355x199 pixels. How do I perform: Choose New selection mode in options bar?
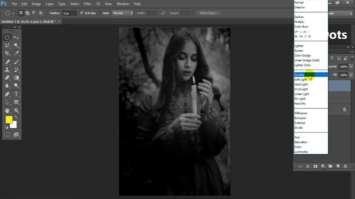pyautogui.click(x=21, y=13)
